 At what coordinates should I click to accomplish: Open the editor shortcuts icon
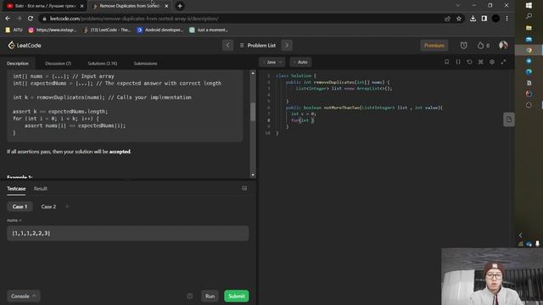[481, 62]
